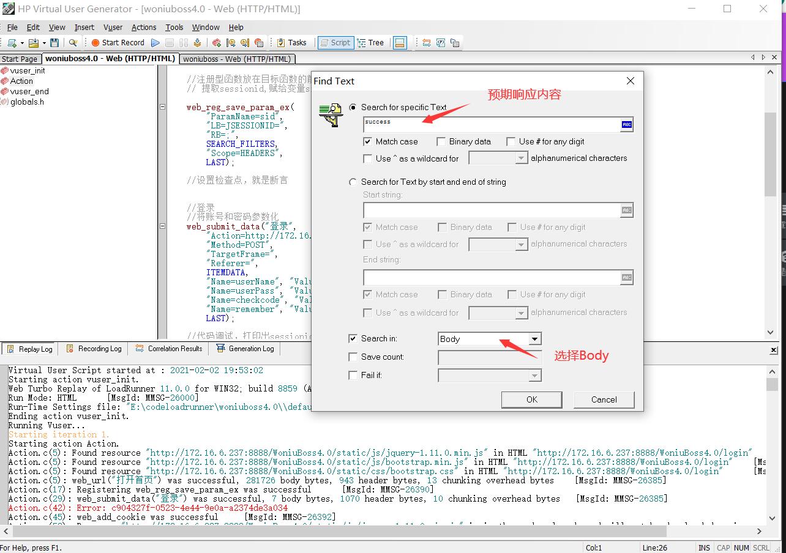Click the parameter brackets toolbar icon
This screenshot has width=786, height=553.
point(441,43)
